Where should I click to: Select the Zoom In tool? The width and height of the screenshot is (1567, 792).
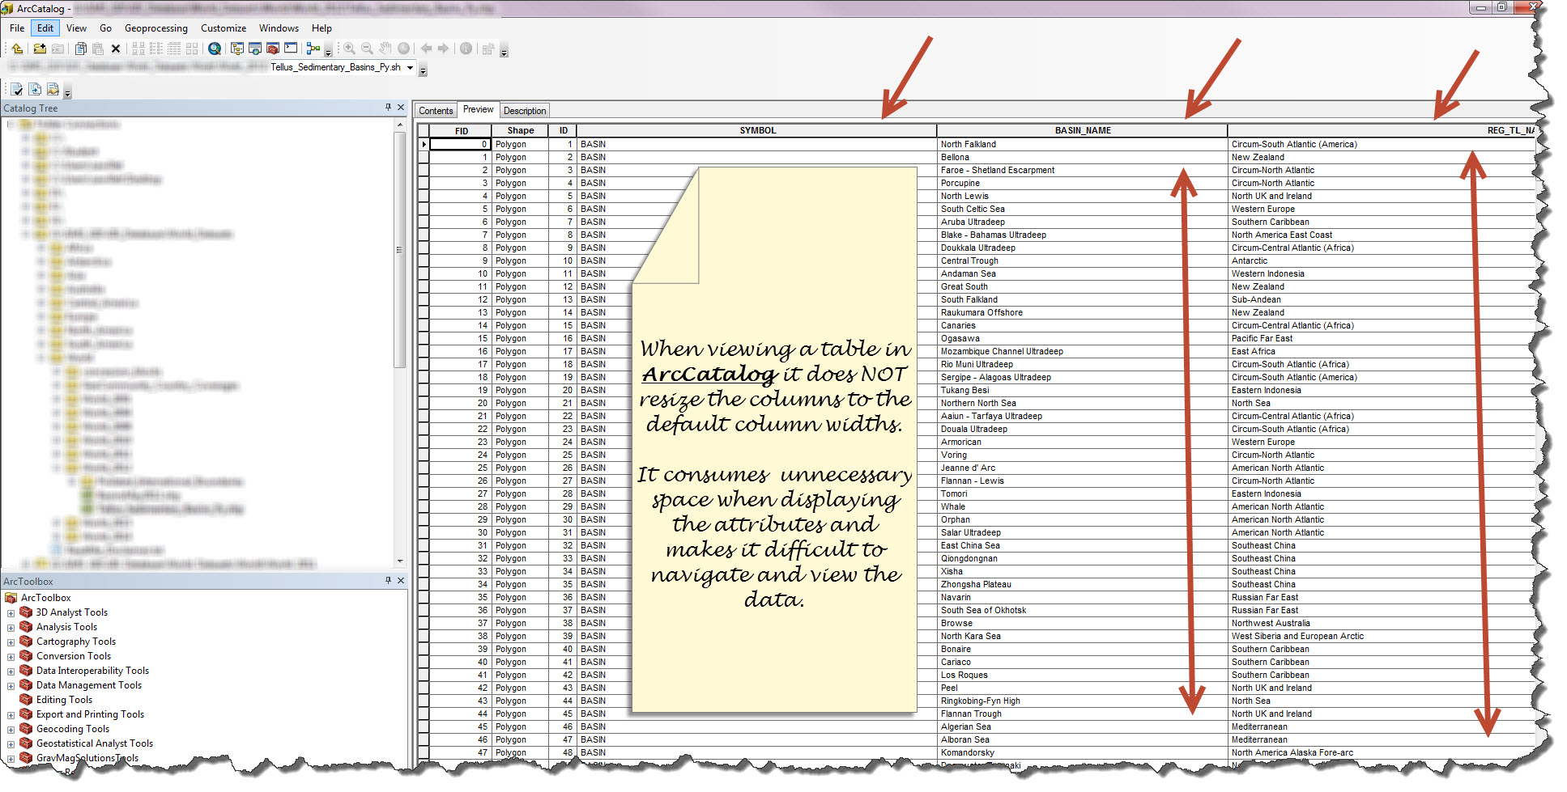[349, 49]
